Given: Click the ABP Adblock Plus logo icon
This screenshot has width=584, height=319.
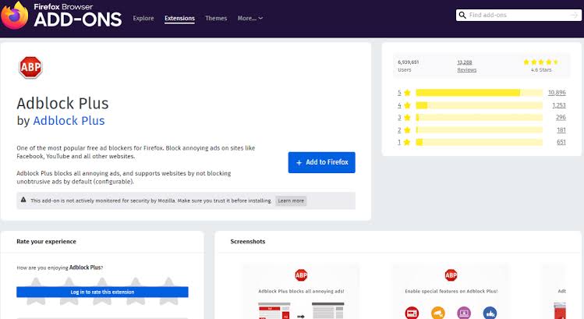Looking at the screenshot, I should tap(30, 67).
